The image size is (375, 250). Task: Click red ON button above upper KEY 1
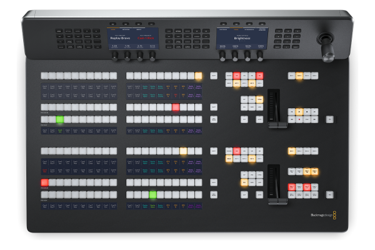click(236, 76)
